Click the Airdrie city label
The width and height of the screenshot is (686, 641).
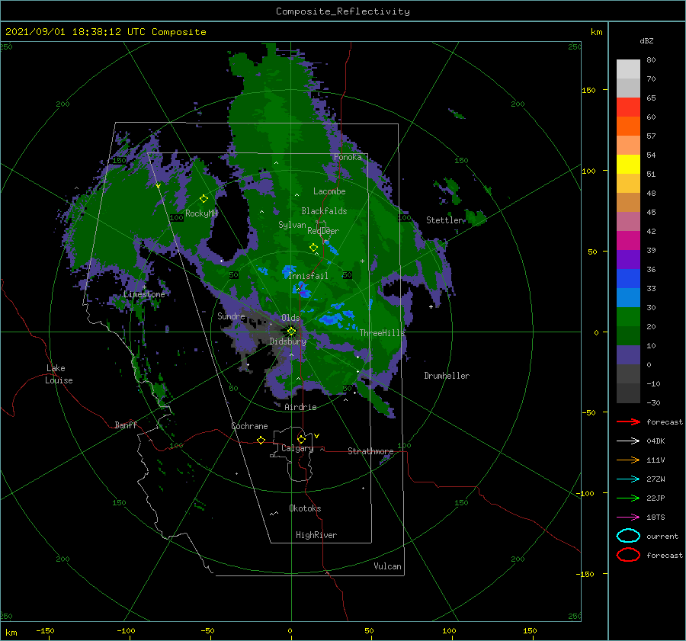pos(300,407)
